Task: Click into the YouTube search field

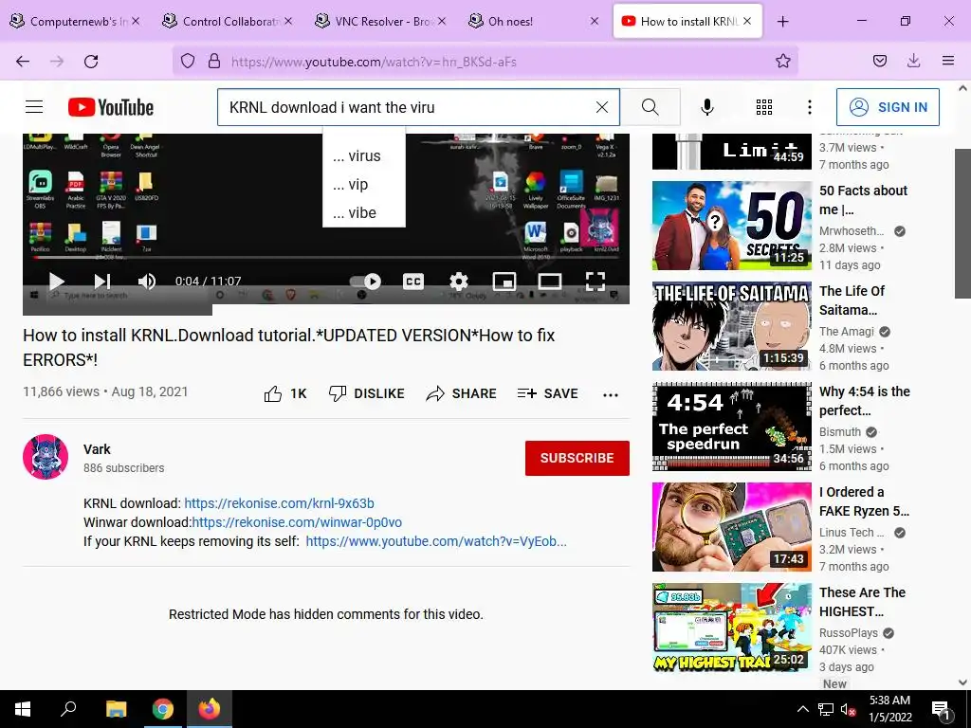Action: (x=406, y=107)
